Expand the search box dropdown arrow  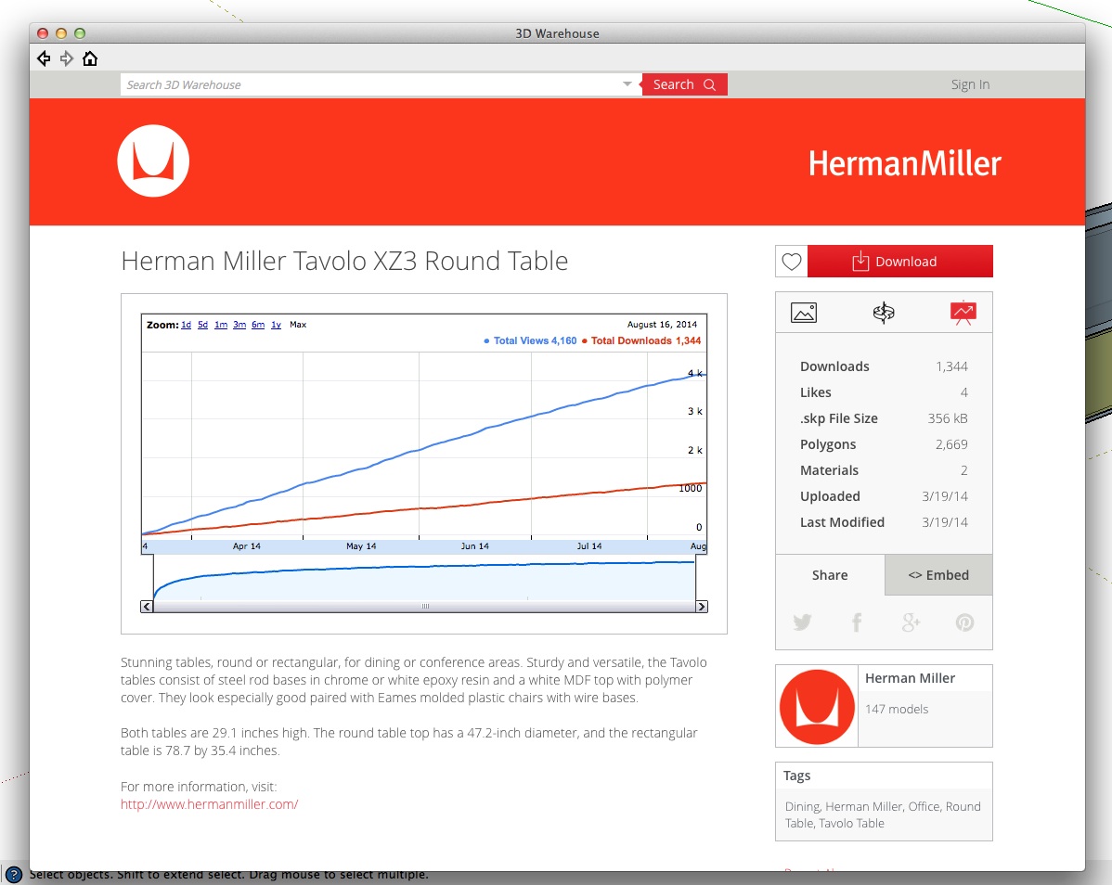(627, 83)
